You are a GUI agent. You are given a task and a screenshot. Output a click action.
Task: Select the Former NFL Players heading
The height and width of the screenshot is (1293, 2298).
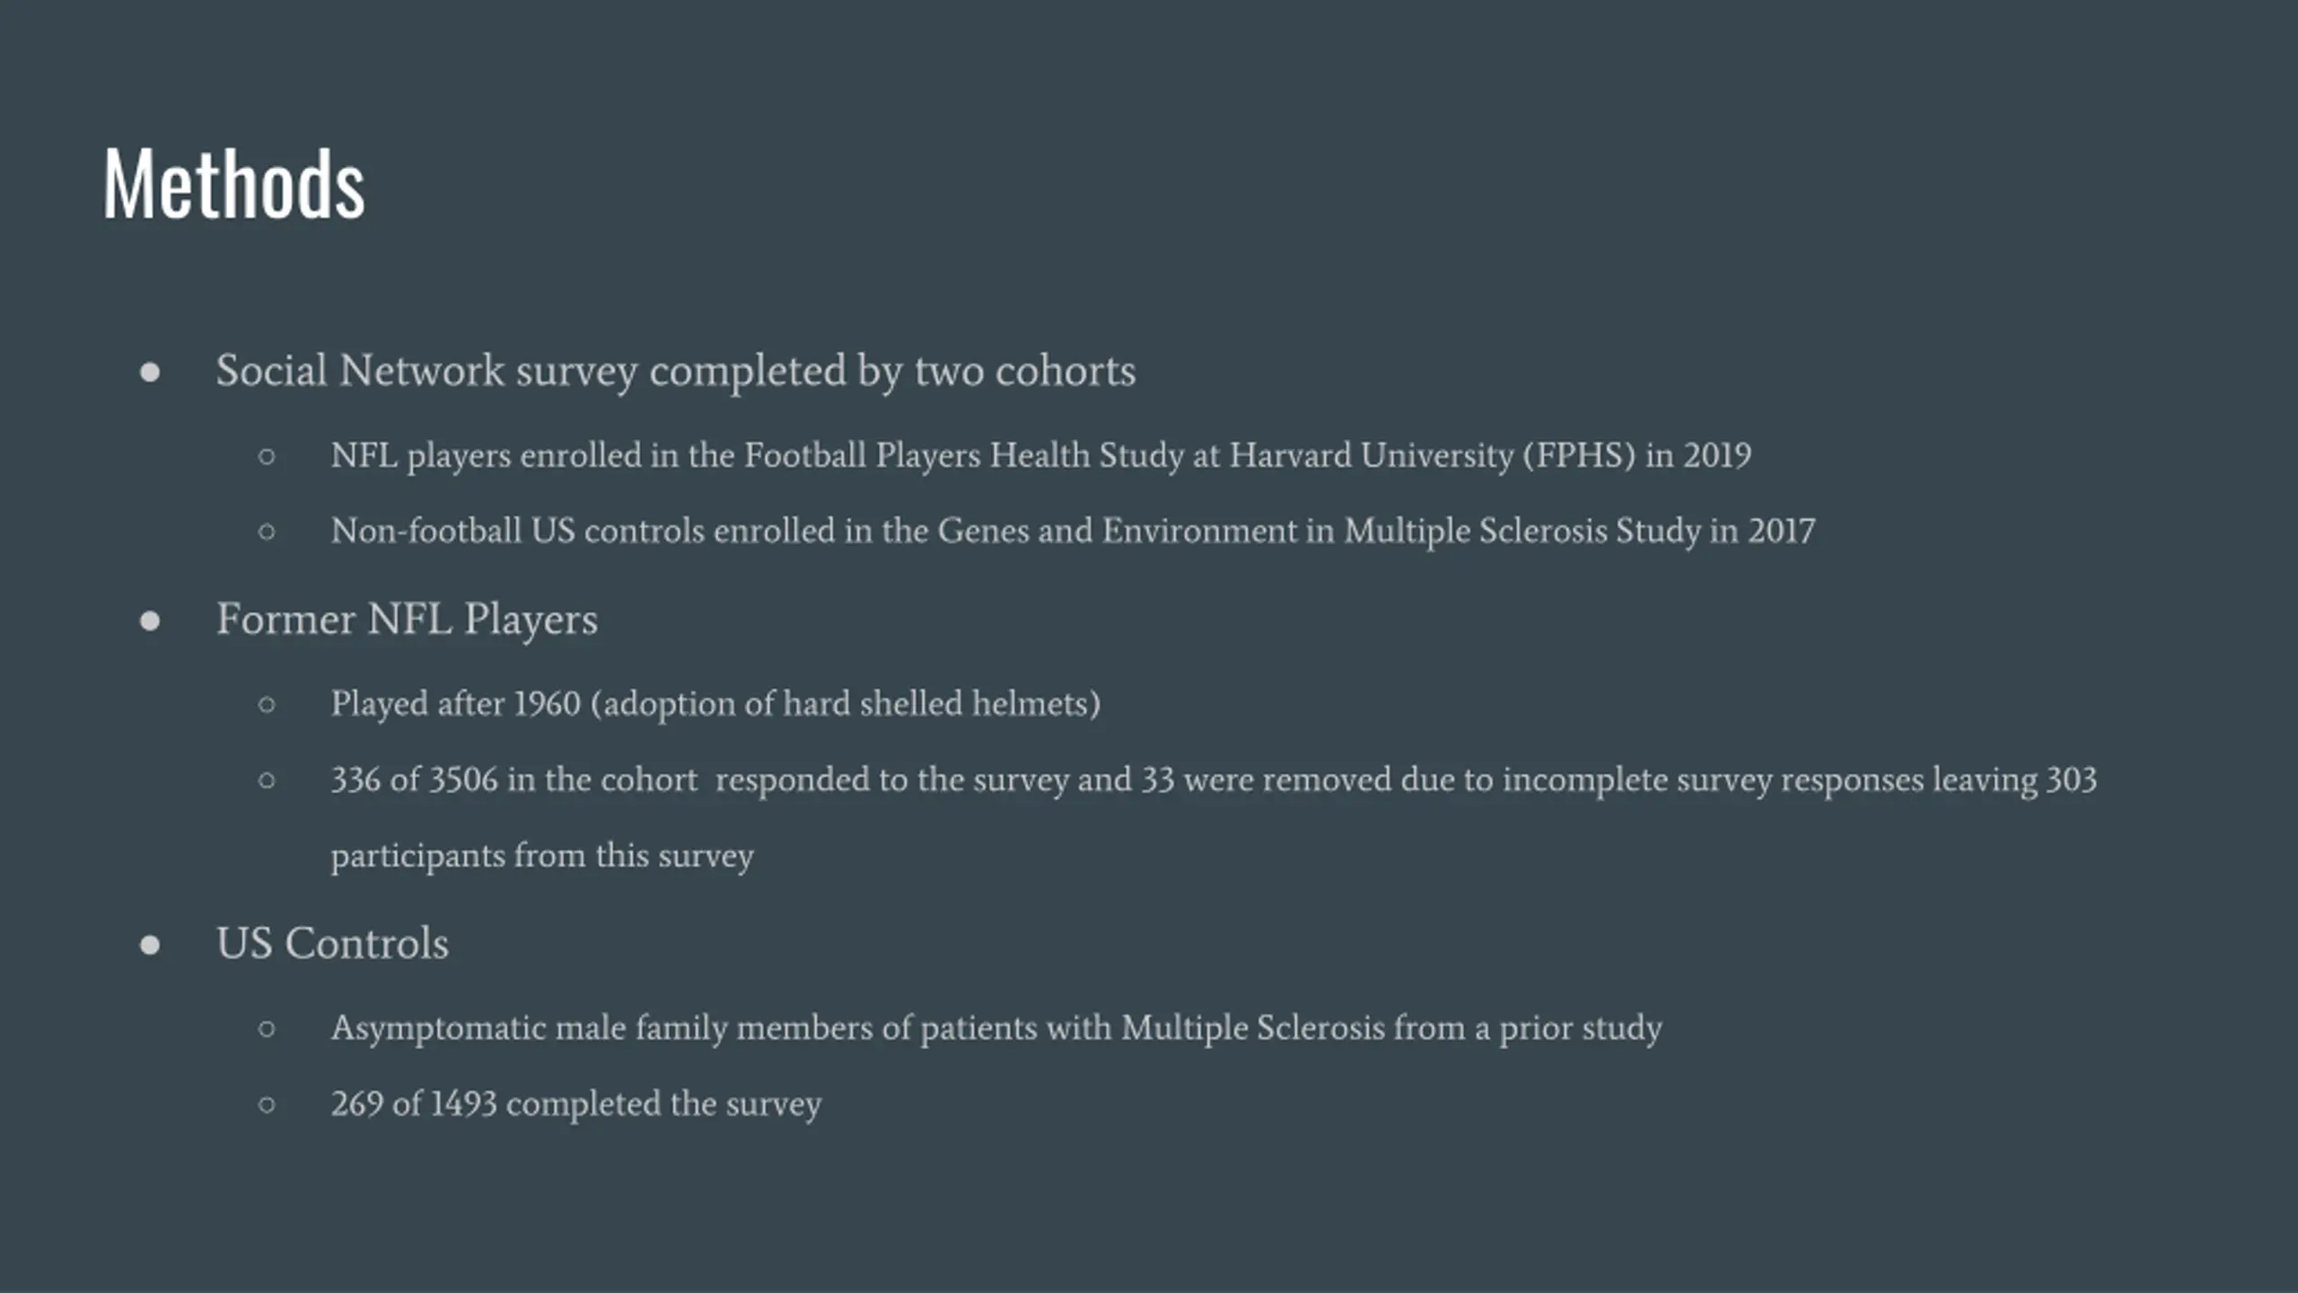(x=407, y=620)
